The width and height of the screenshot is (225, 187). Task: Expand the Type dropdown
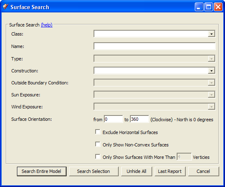click(211, 59)
